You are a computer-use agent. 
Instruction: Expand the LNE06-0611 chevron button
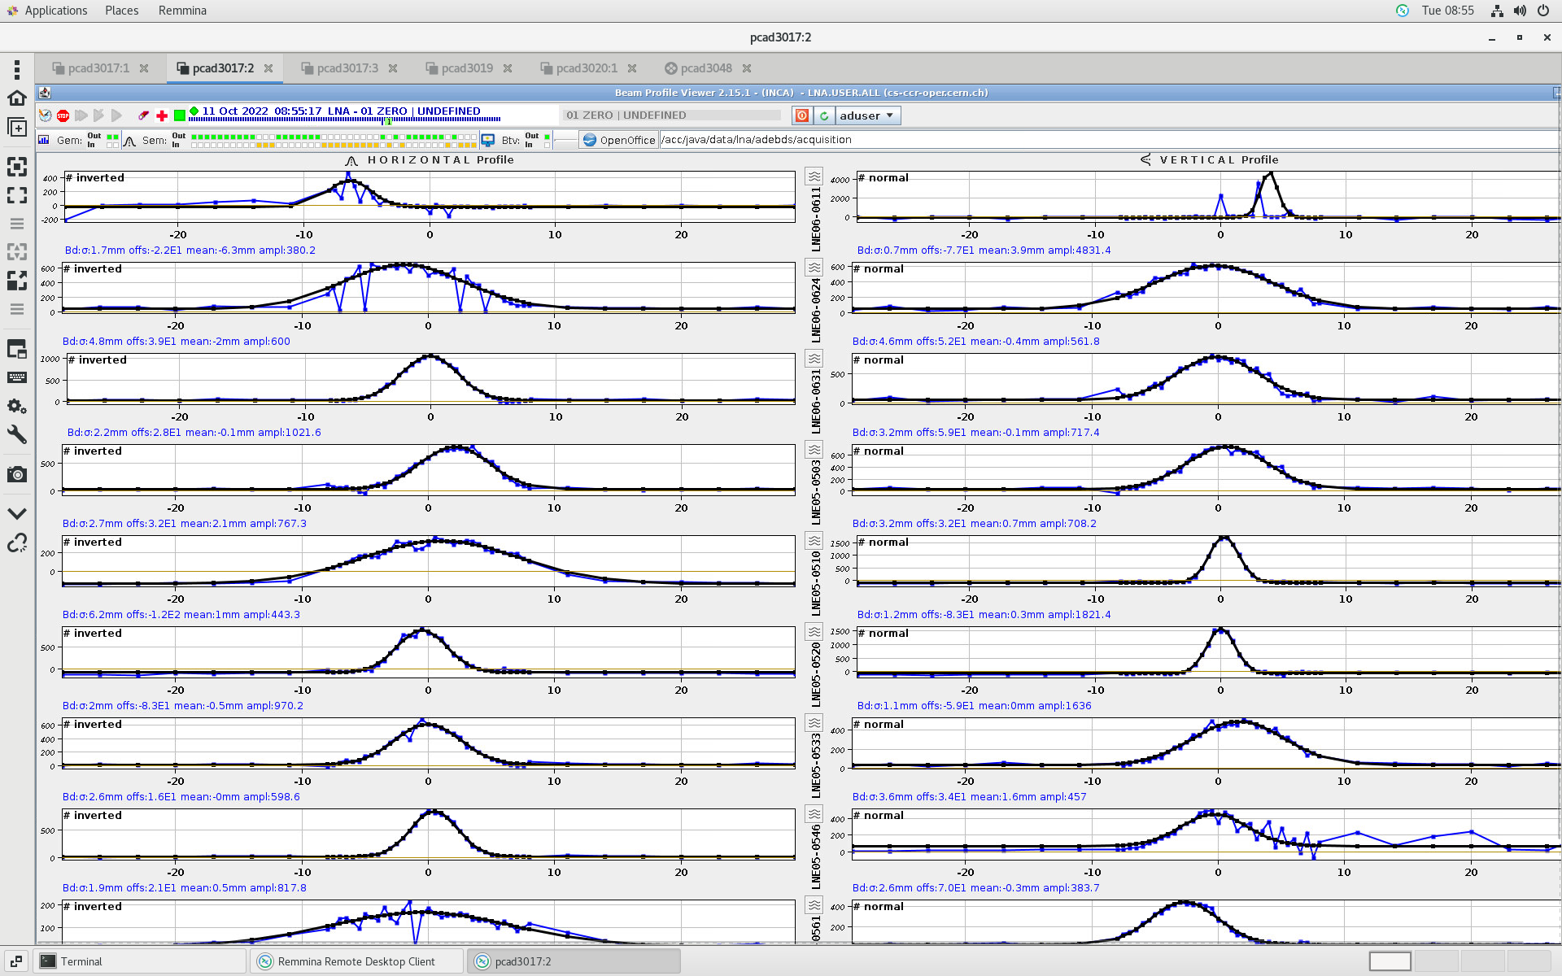pyautogui.click(x=814, y=176)
